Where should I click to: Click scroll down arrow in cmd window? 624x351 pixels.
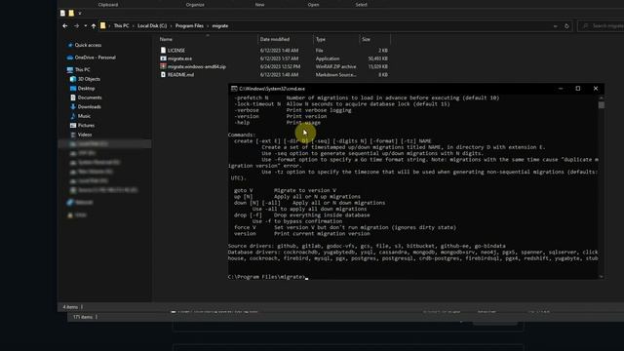coord(601,277)
